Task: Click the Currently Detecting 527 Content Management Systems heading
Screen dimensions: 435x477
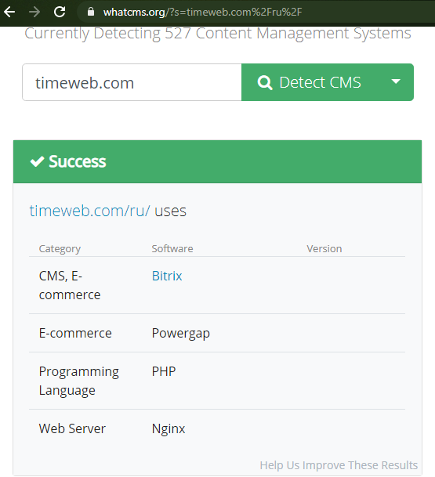Action: 218,34
